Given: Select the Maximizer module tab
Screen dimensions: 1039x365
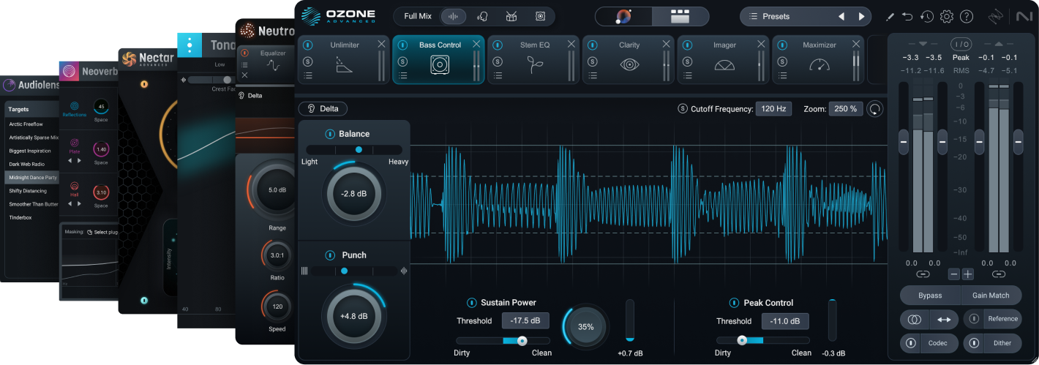Looking at the screenshot, I should pyautogui.click(x=818, y=59).
